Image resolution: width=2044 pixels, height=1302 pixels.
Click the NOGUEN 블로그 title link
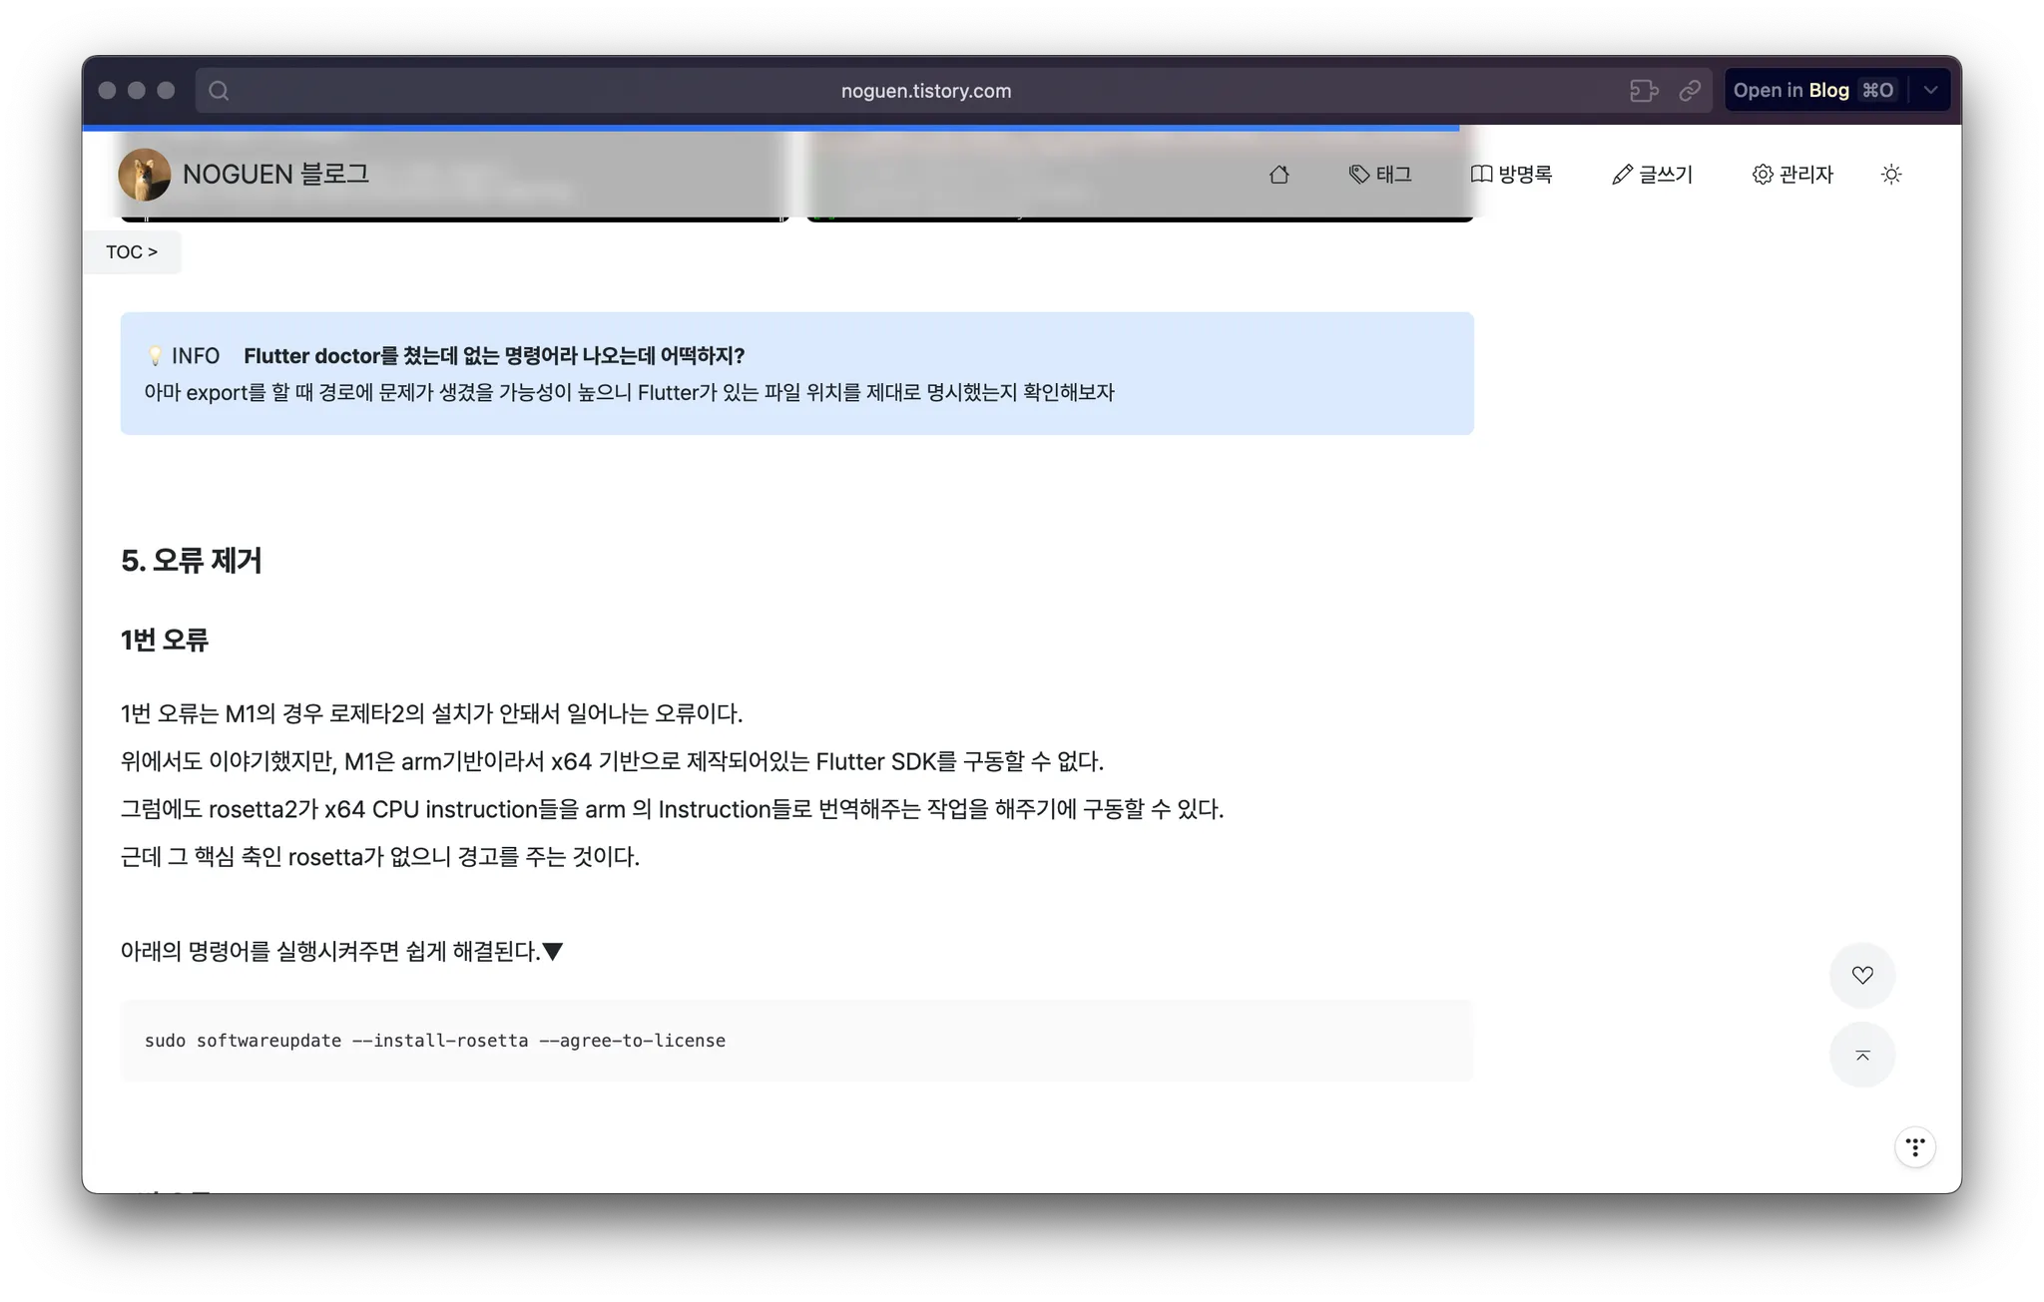(x=275, y=175)
